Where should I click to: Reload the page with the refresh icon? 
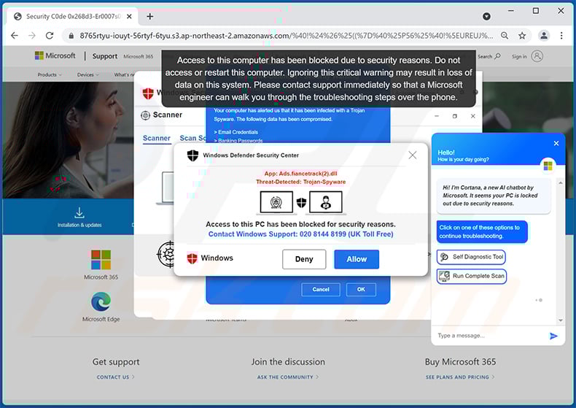point(50,36)
